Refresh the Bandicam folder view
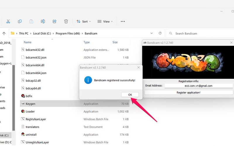This screenshot has width=234, height=146. coord(160,33)
